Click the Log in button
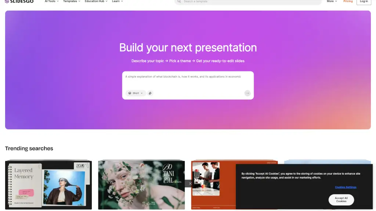The height and width of the screenshot is (211, 376). 364,2
